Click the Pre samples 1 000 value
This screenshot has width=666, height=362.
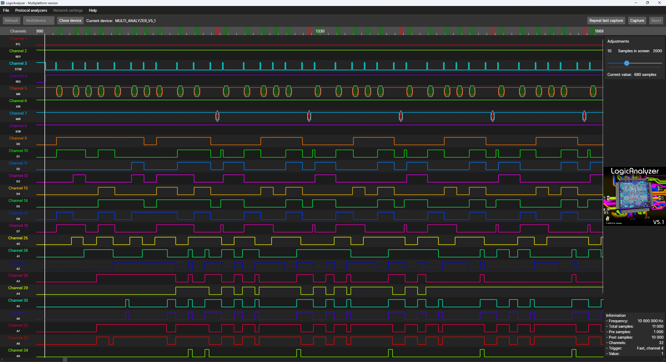pos(658,332)
